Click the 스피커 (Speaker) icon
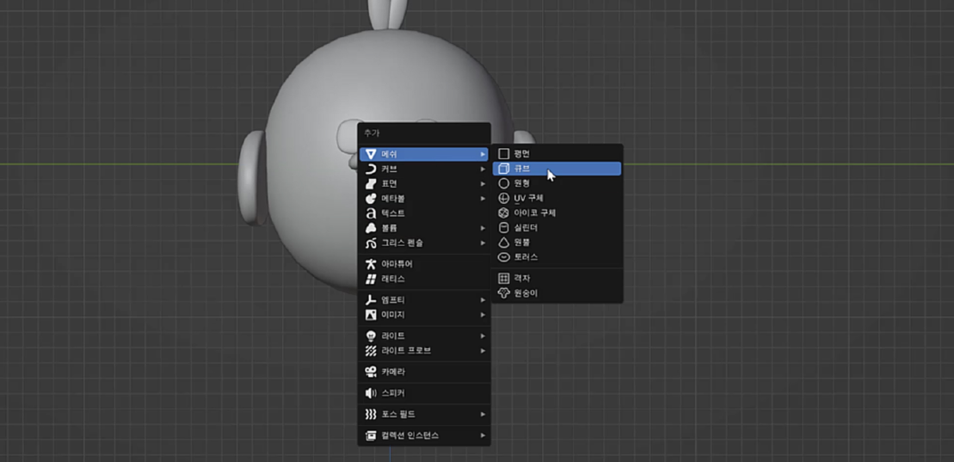The image size is (954, 462). [371, 393]
